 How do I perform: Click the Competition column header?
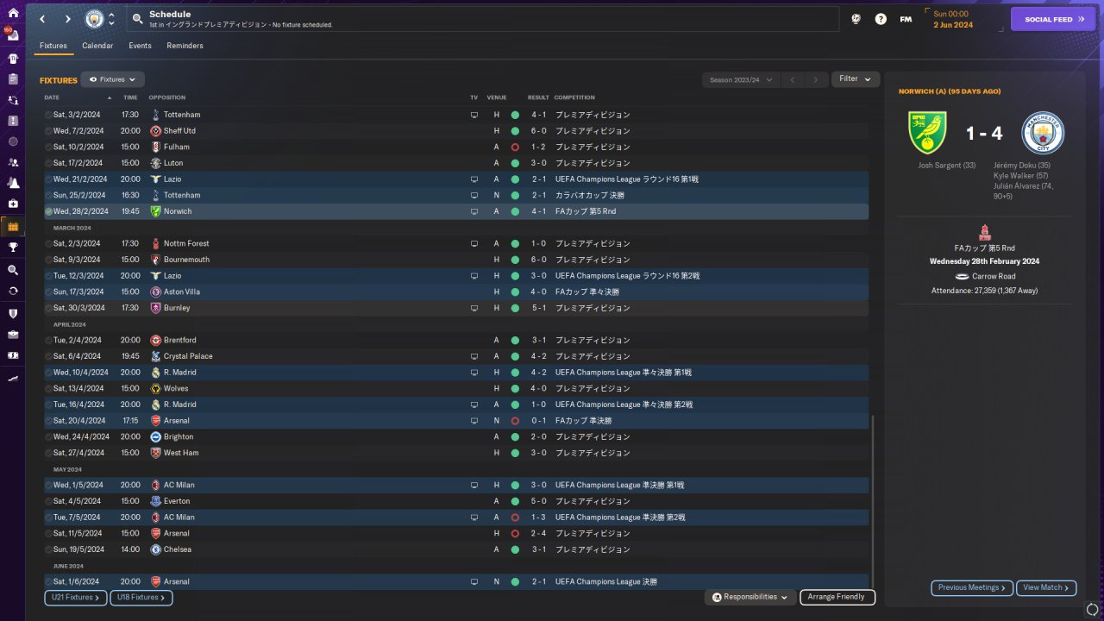tap(574, 97)
